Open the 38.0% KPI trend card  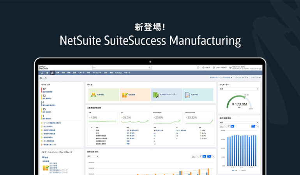[x=135, y=118]
